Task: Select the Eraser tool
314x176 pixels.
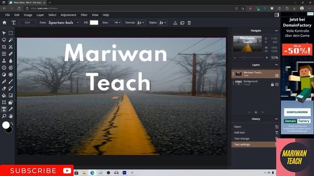Action: (x=4, y=88)
